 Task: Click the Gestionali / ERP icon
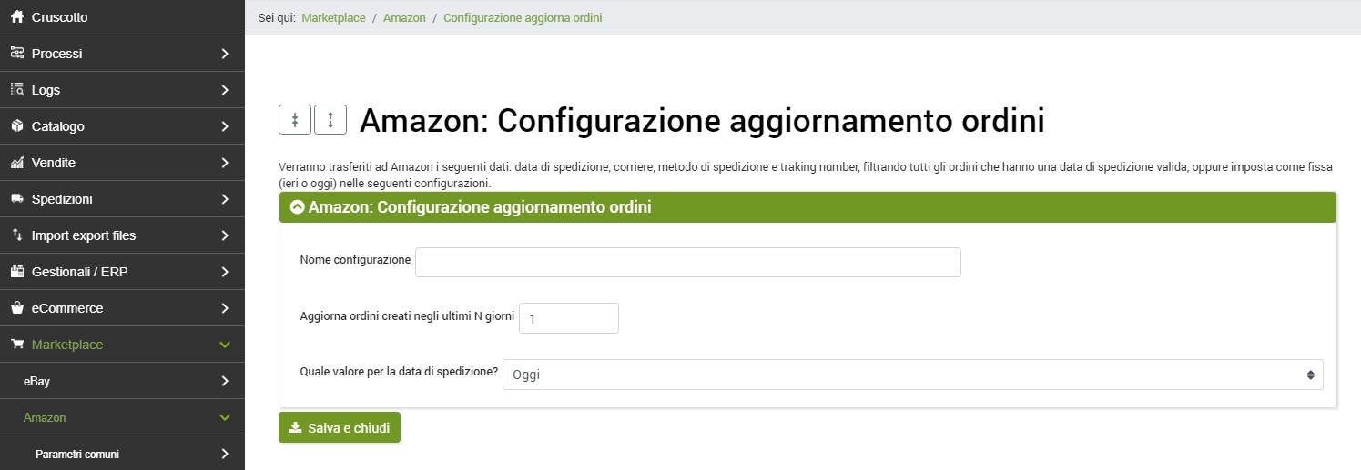point(16,272)
